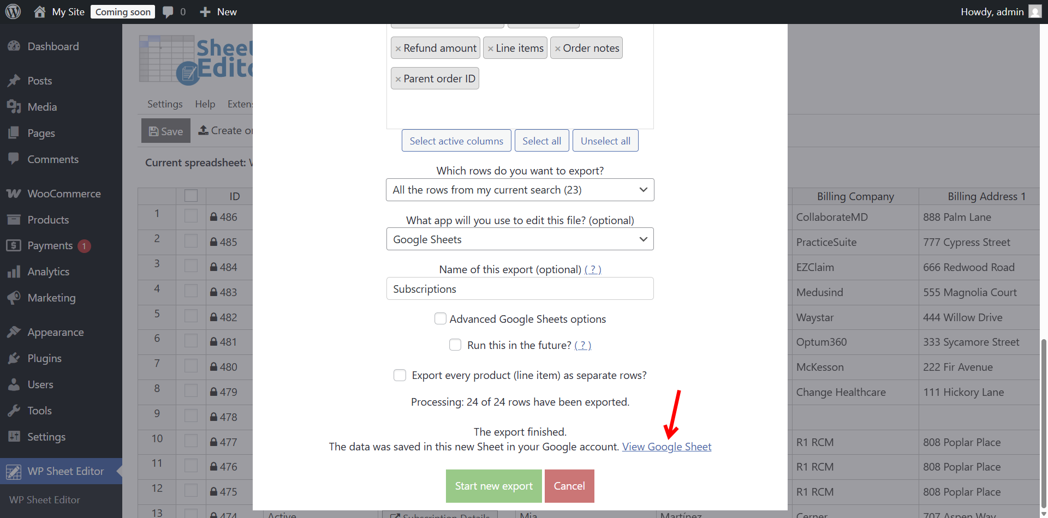The width and height of the screenshot is (1048, 518).
Task: Click the Name of this export field
Action: (x=520, y=289)
